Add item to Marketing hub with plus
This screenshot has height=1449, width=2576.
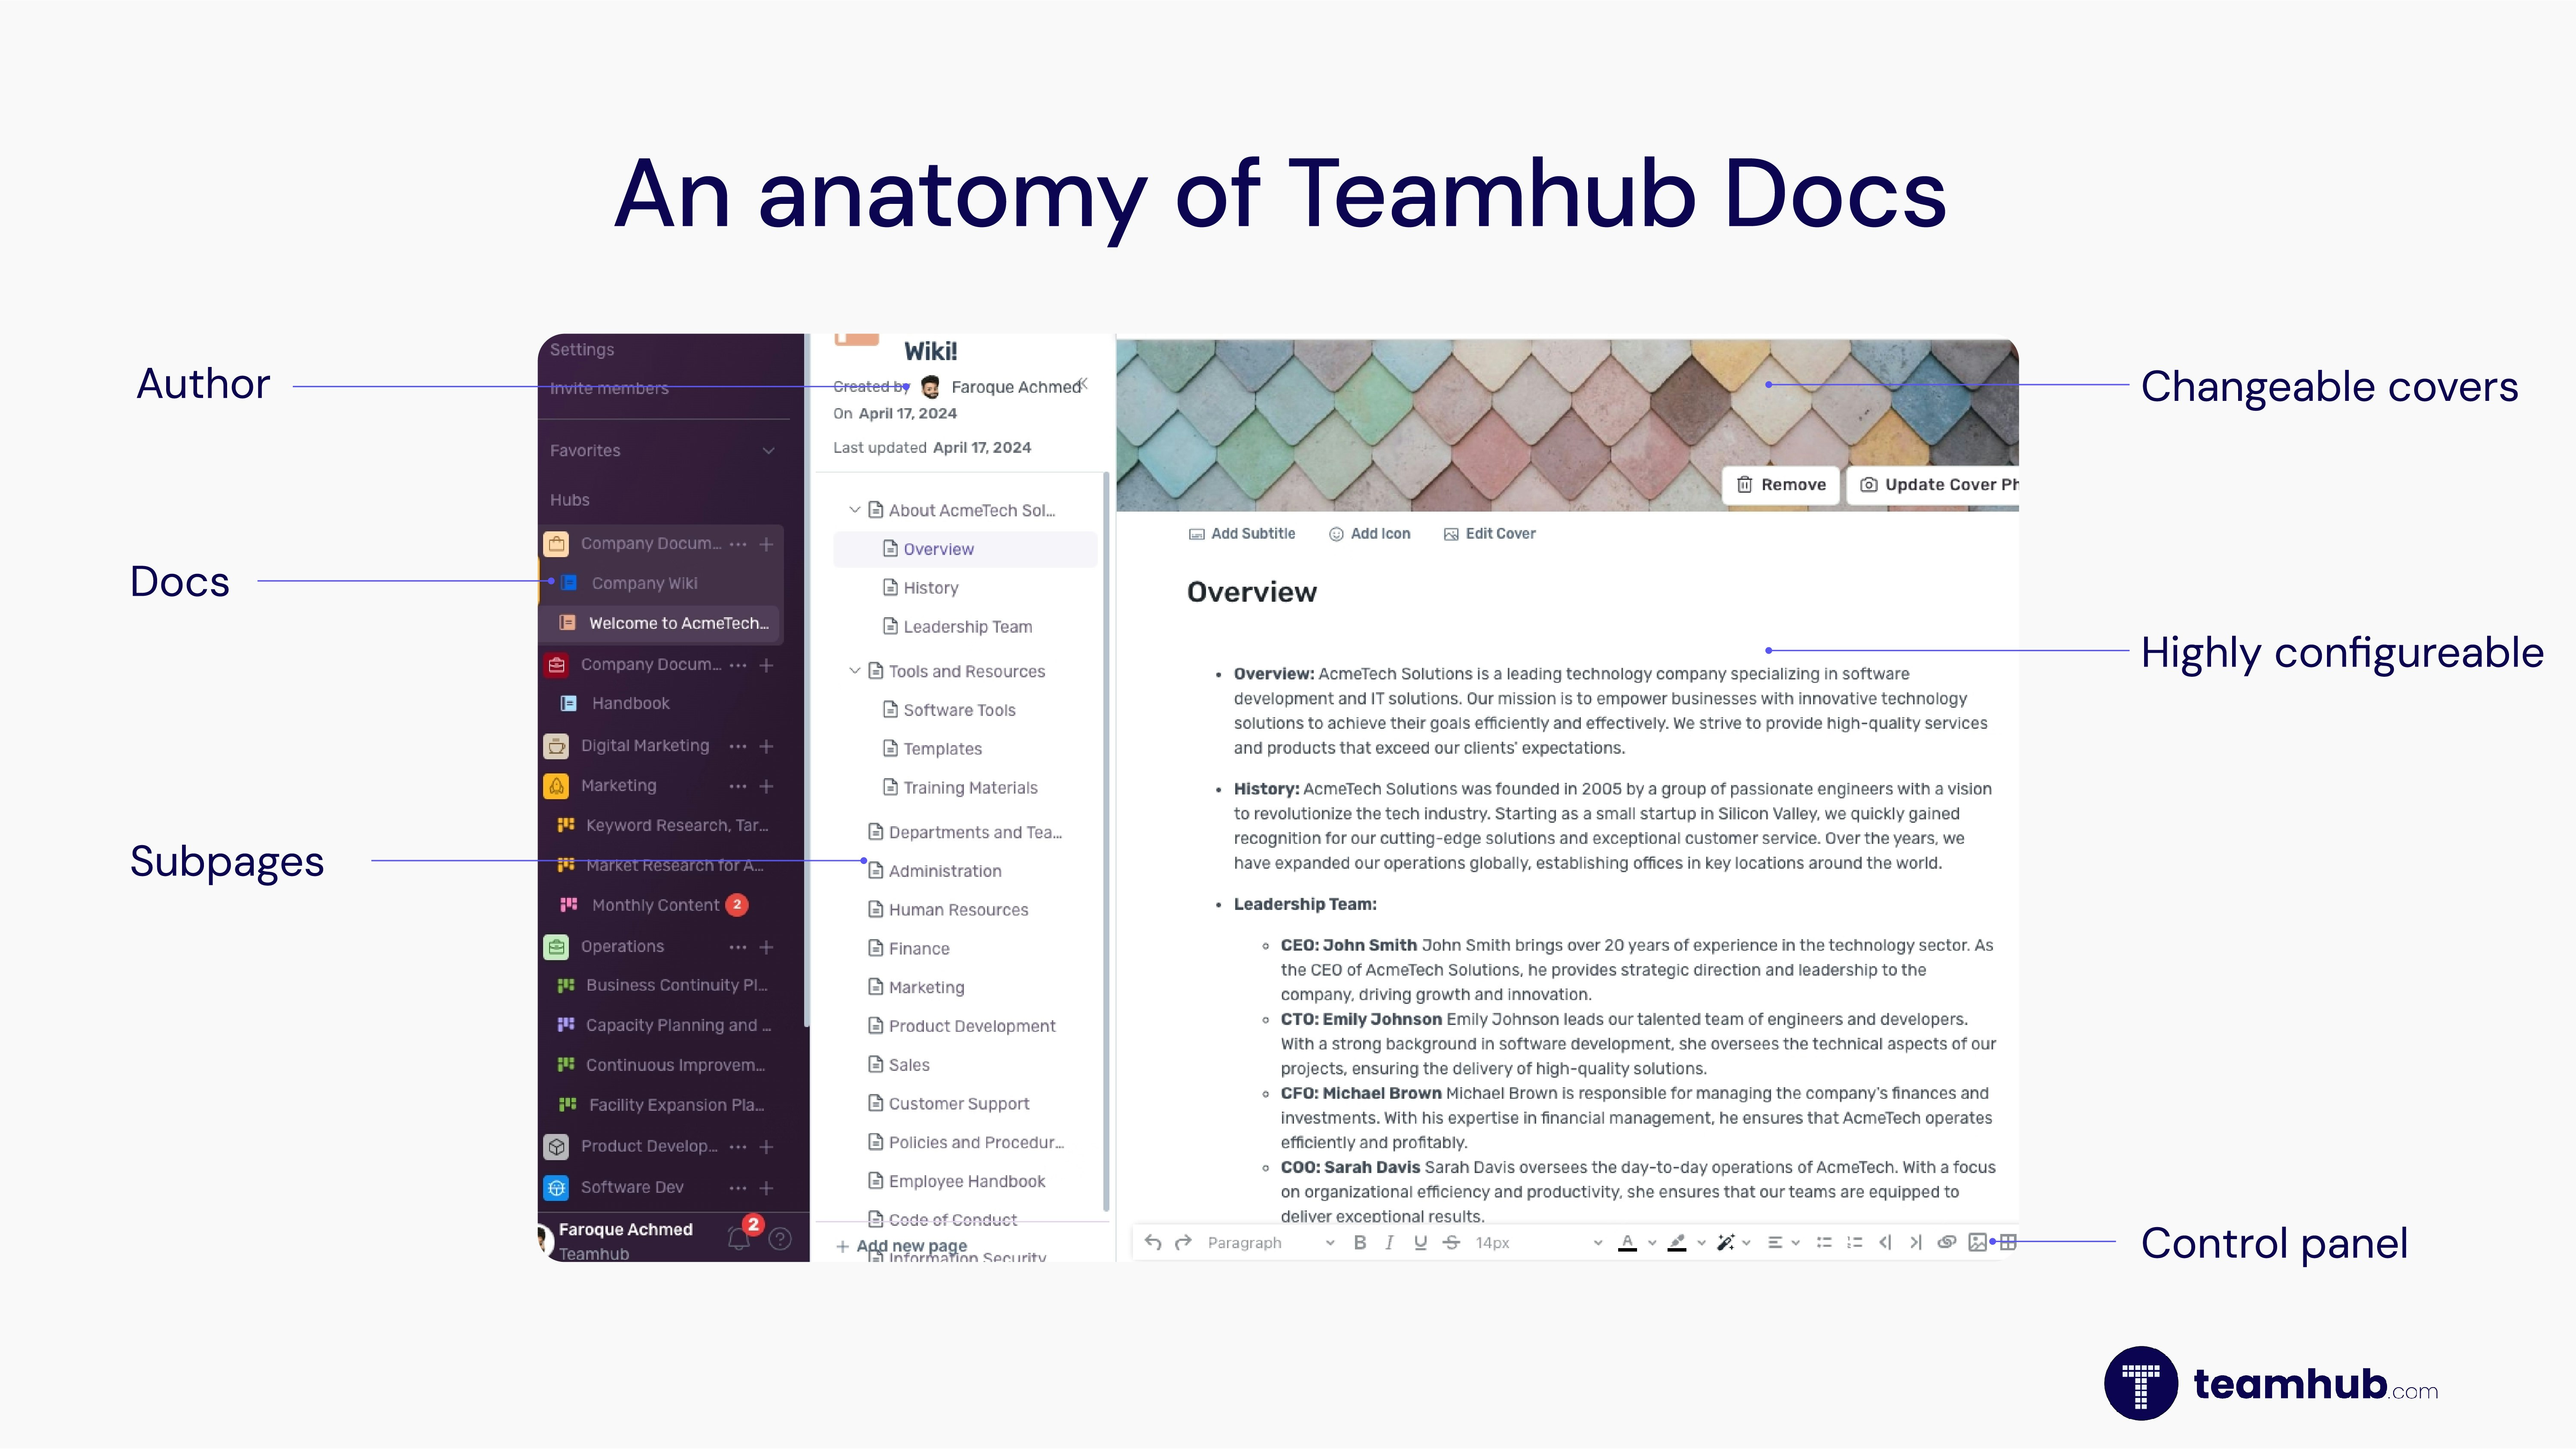point(766,786)
